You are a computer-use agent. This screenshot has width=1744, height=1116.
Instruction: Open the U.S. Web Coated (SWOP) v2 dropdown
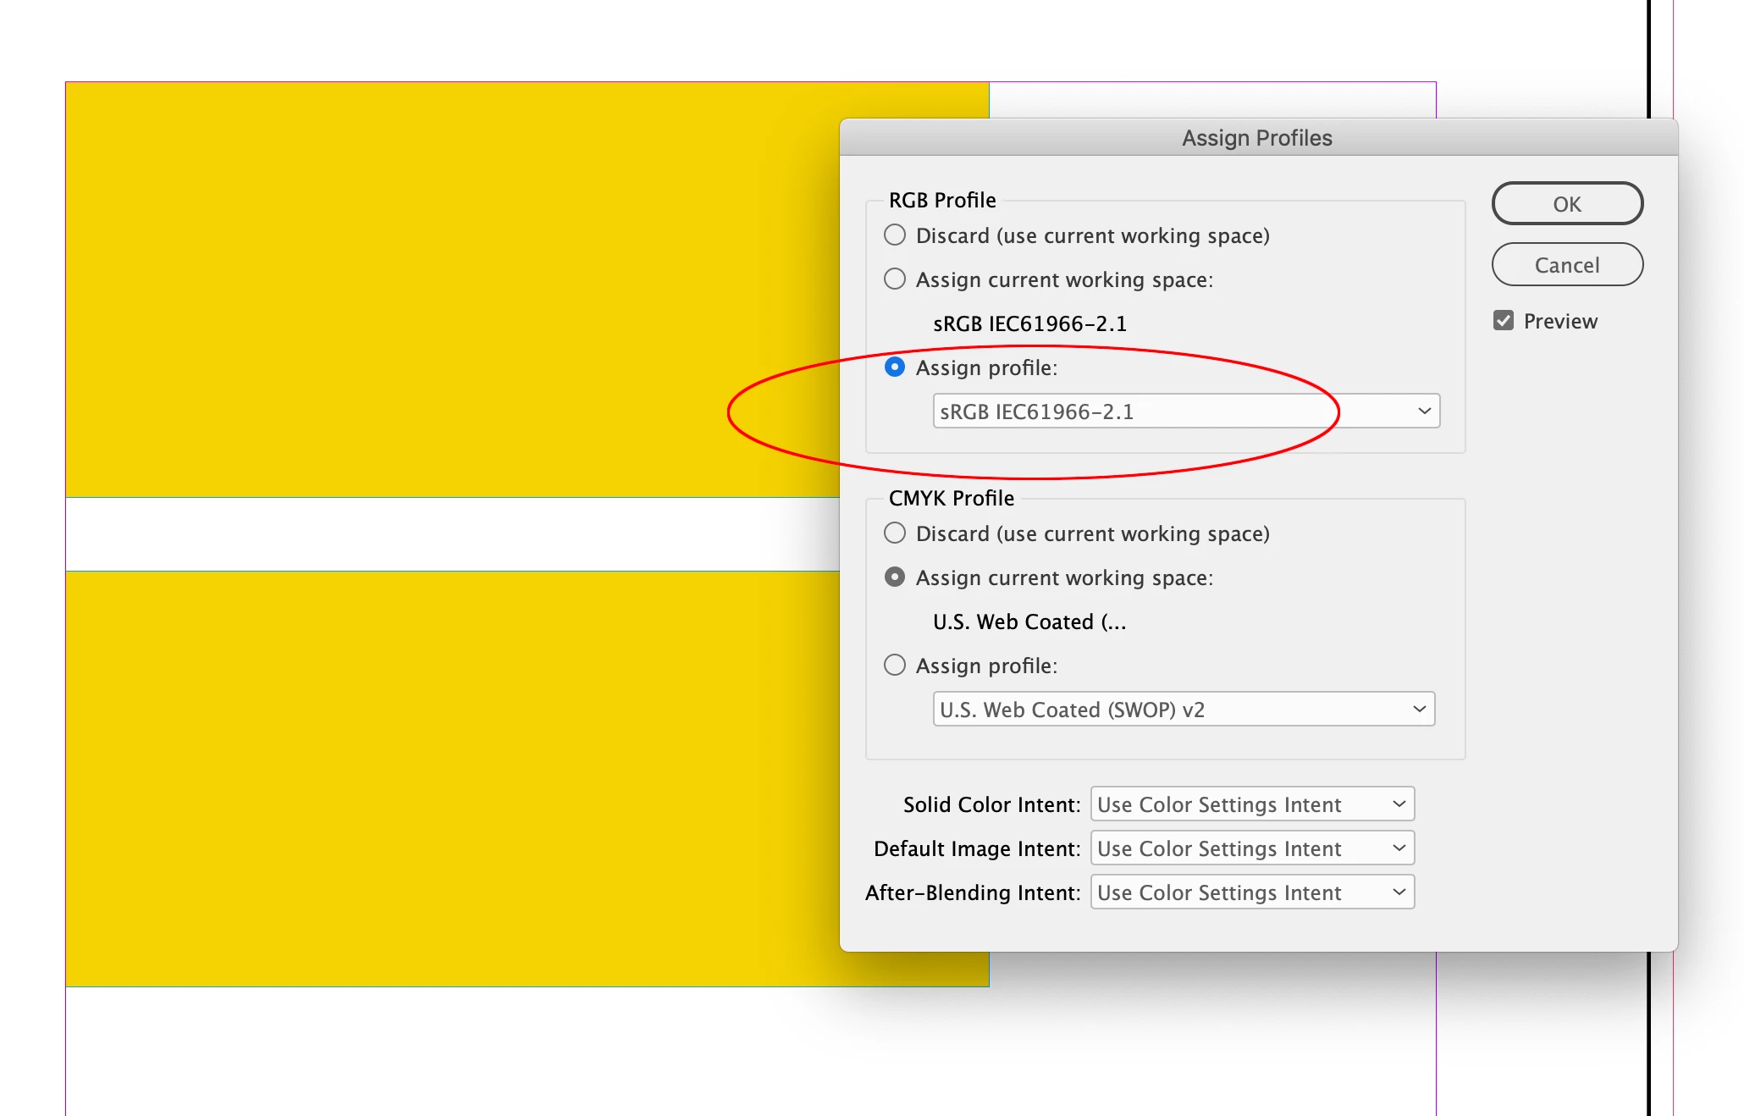tap(1184, 710)
